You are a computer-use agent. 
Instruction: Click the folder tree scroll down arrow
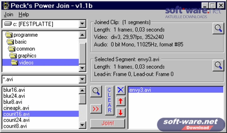82,68
